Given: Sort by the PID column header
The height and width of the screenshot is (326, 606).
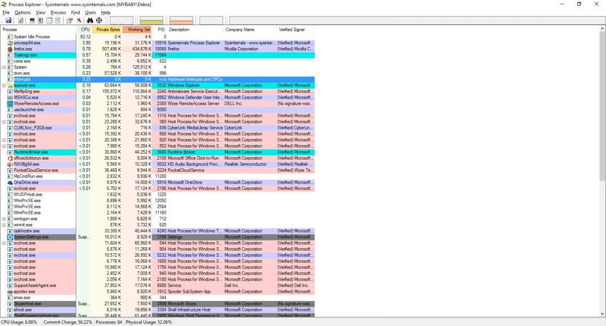Looking at the screenshot, I should pyautogui.click(x=160, y=30).
